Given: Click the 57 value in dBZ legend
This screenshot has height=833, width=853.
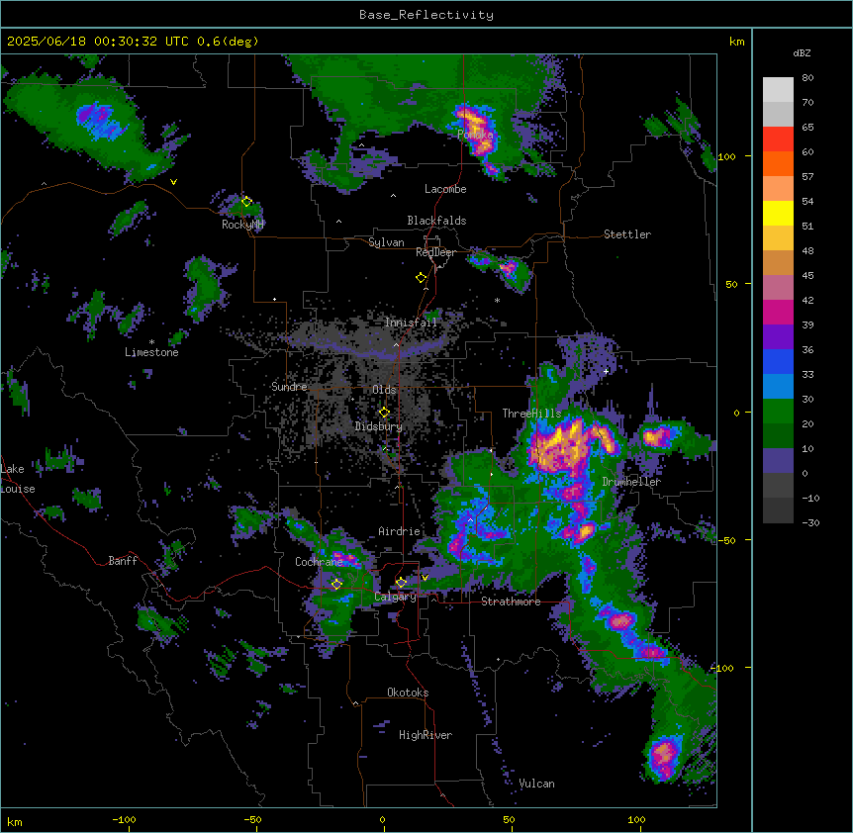Looking at the screenshot, I should click(807, 177).
